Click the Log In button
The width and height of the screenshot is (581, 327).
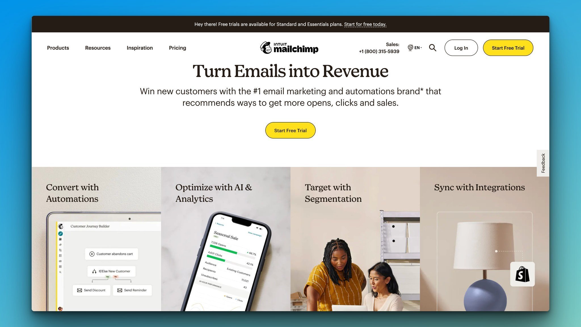(x=461, y=47)
